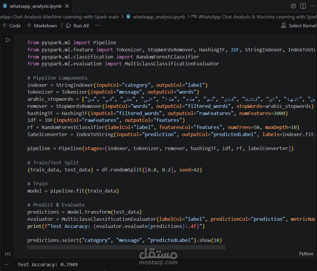Viewport: 317px width, 271px height.
Task: Click the plus icon beside Markdown
Action: (29, 26)
